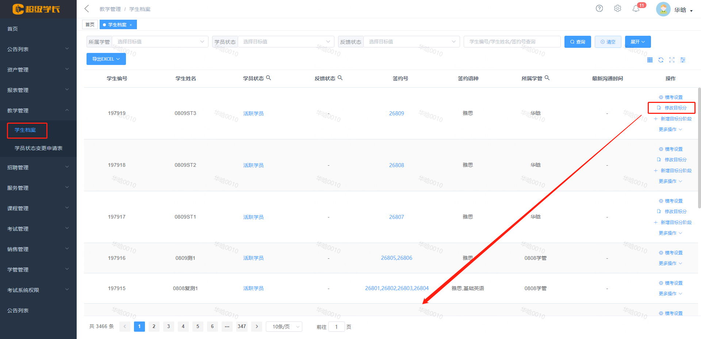
Task: Open the notification bell with 11 alerts
Action: pos(636,8)
